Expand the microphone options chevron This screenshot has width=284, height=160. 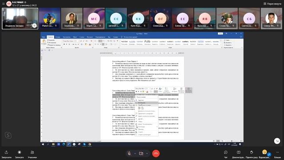[x=135, y=154]
